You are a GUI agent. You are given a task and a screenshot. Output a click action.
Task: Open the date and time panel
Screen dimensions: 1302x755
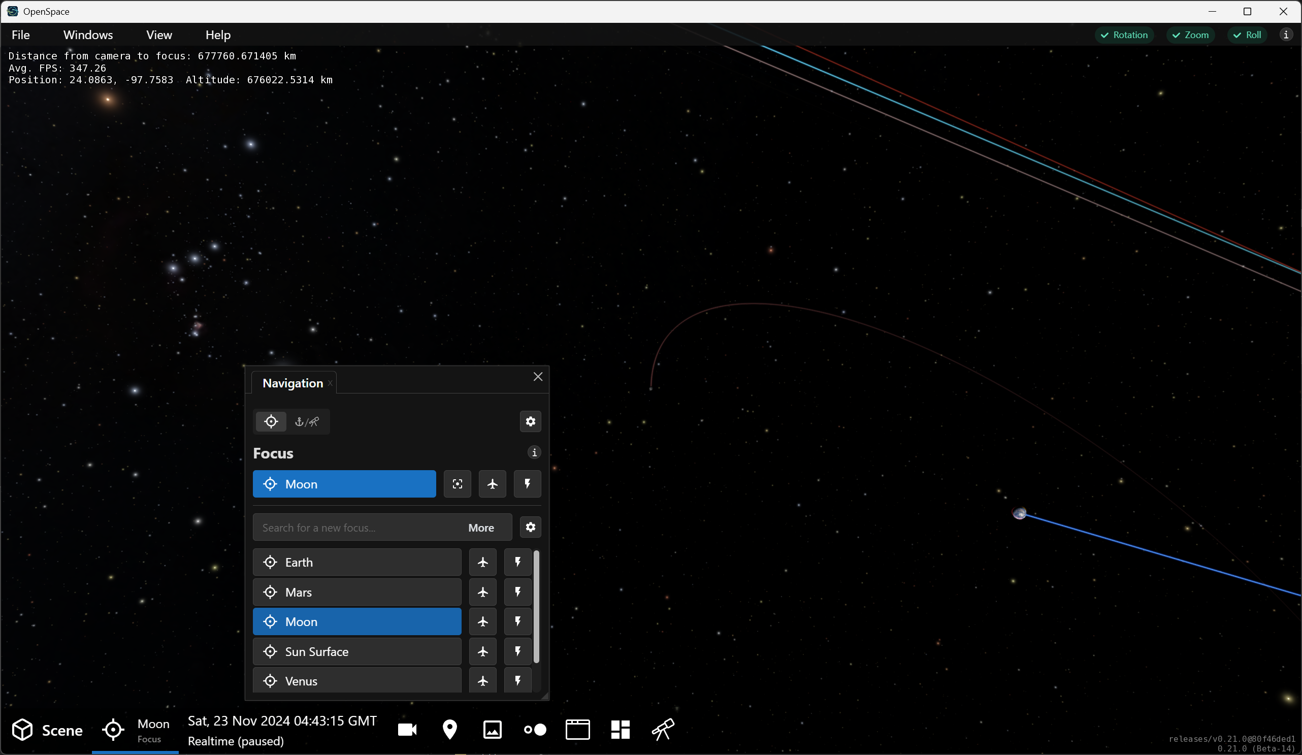tap(282, 730)
